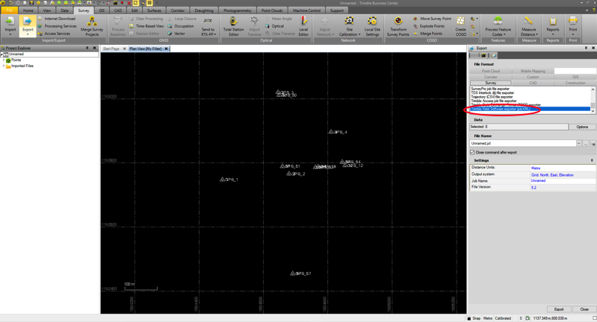Click the Export button at the bottom of the Export panel
Image resolution: width=597 pixels, height=322 pixels.
[x=559, y=309]
